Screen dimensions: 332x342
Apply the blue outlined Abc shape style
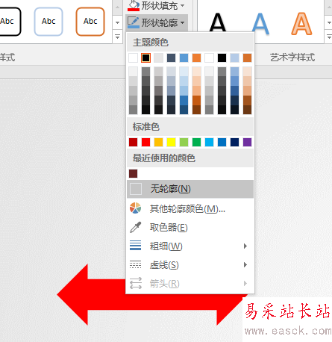click(x=48, y=22)
